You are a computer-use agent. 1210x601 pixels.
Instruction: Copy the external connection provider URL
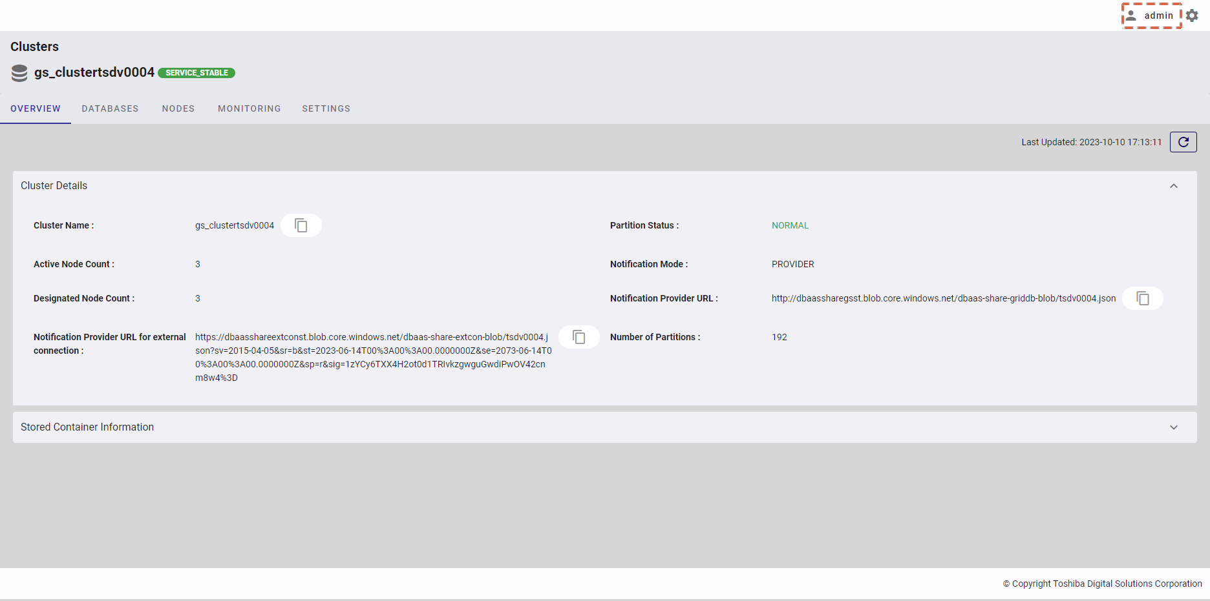tap(578, 337)
